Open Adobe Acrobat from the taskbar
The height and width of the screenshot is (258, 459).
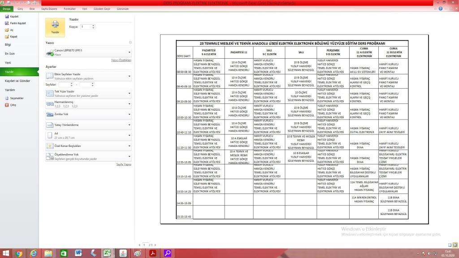click(x=152, y=253)
